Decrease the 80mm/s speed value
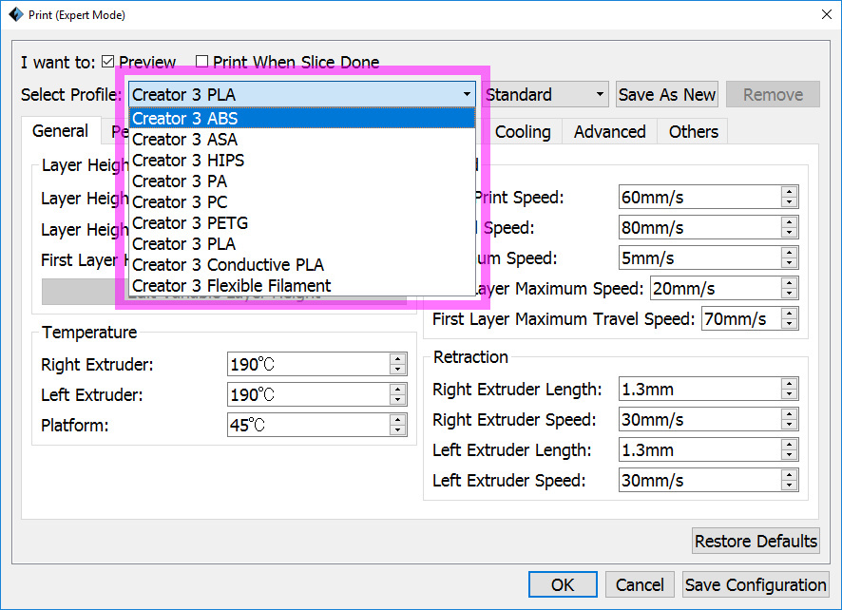The height and width of the screenshot is (610, 842). [x=790, y=233]
